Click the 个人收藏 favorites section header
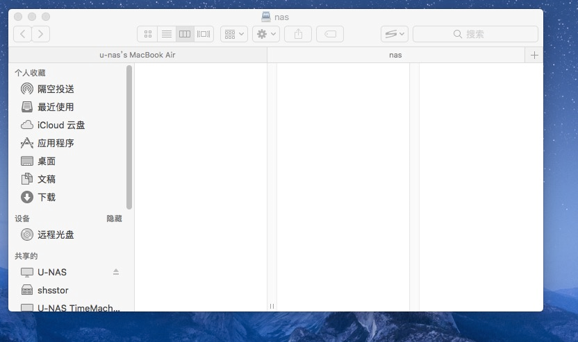 click(31, 73)
